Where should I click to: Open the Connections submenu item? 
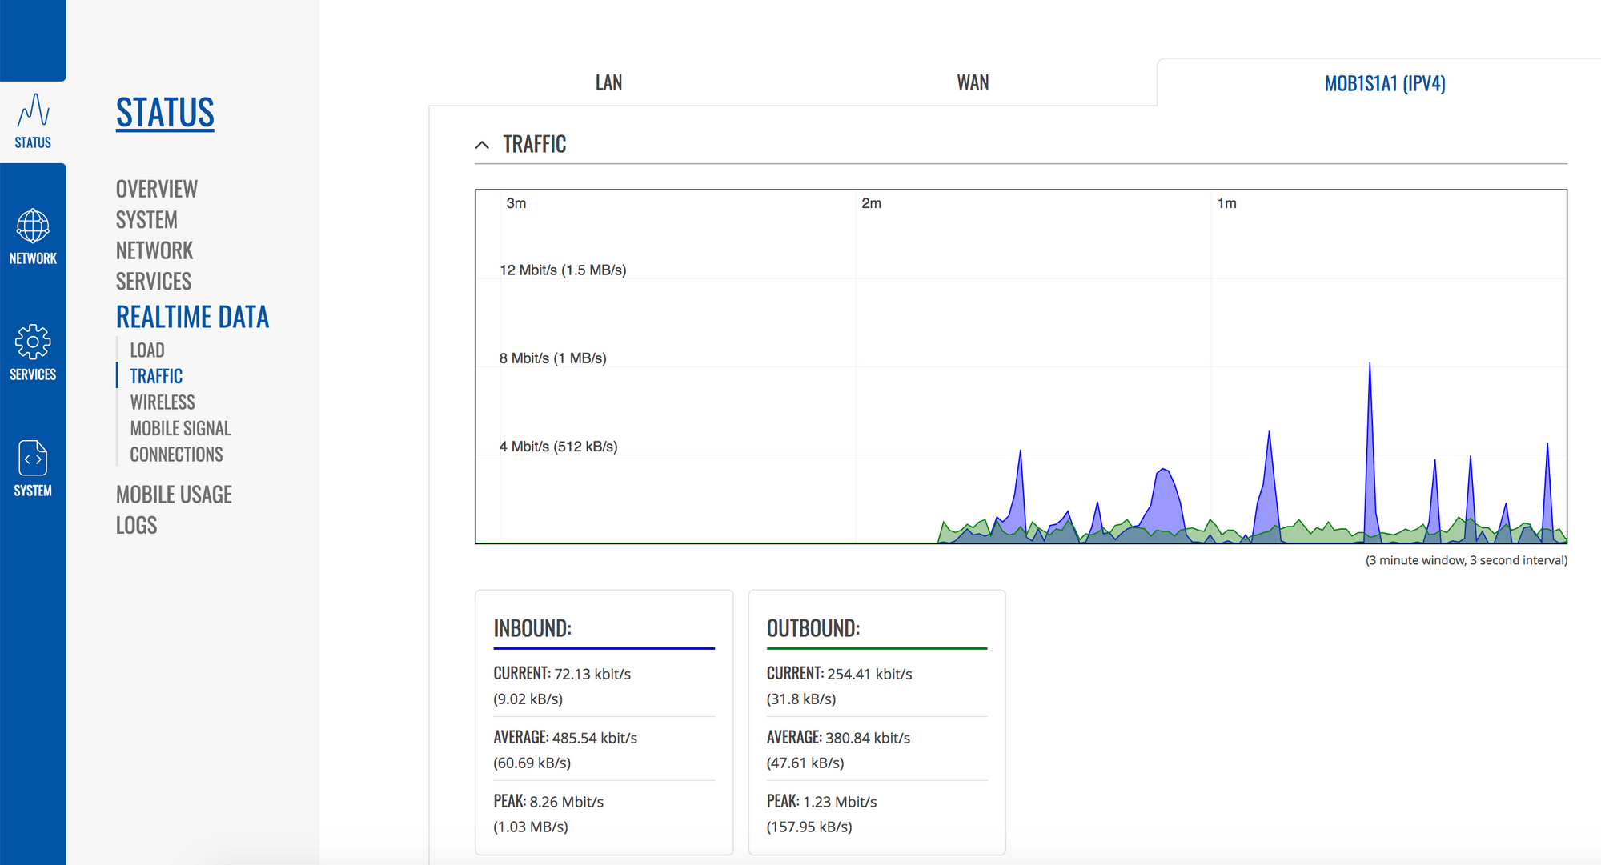click(176, 455)
